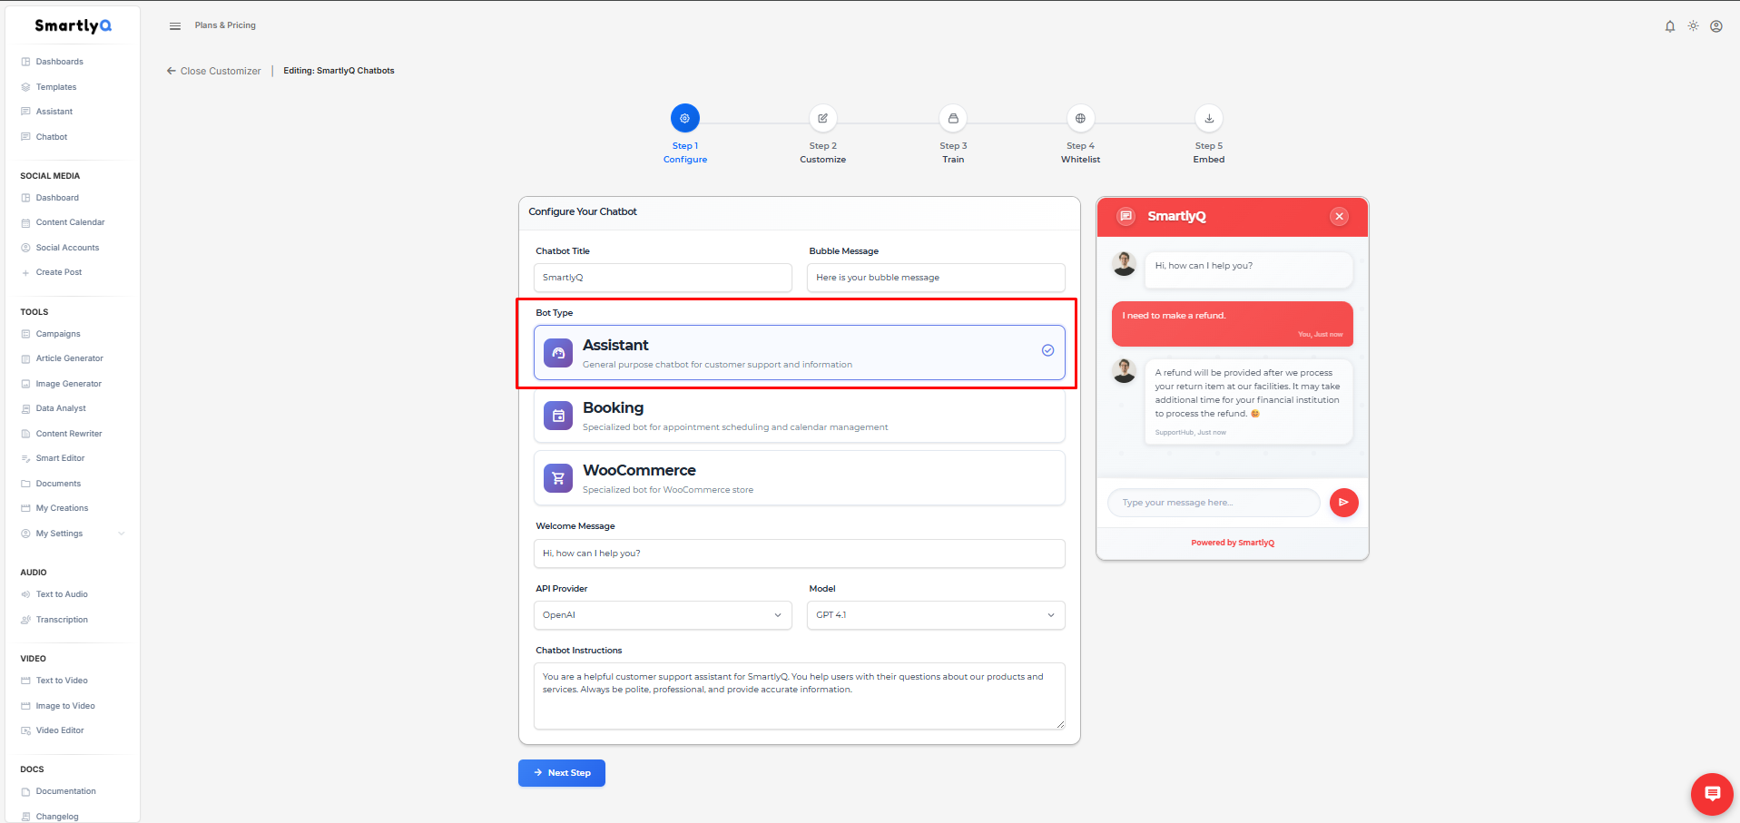
Task: Go to Step 3 Train icon
Action: pyautogui.click(x=953, y=118)
